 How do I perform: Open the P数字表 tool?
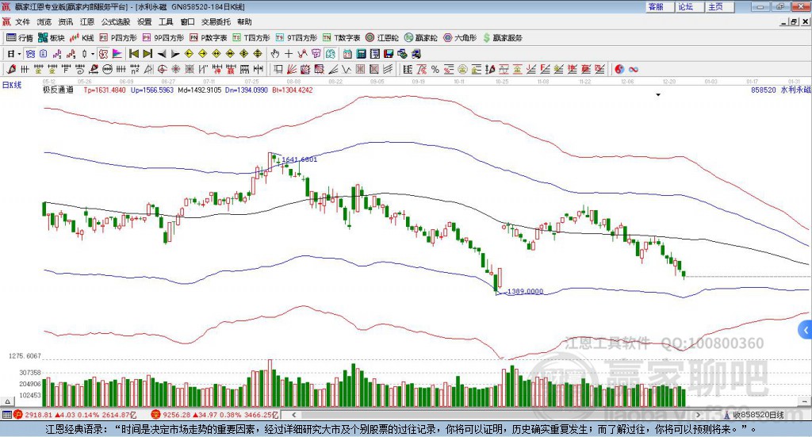209,38
